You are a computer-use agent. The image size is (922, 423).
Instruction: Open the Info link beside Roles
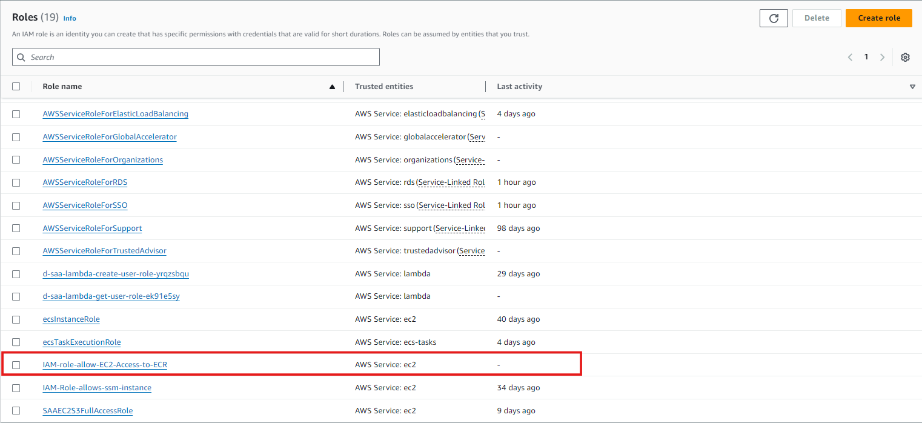click(70, 18)
